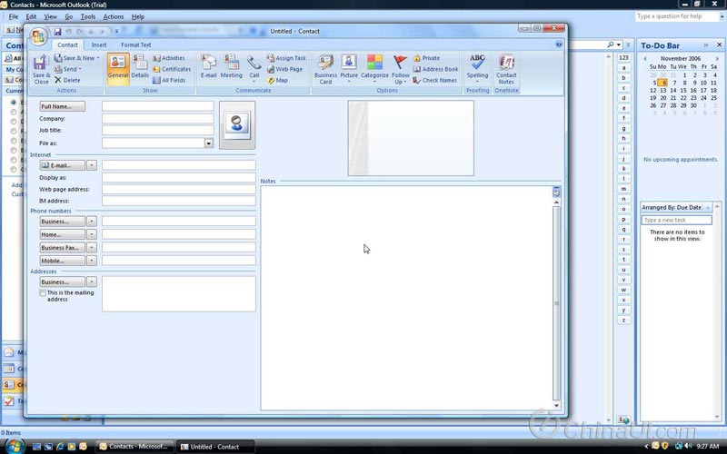Screen dimensions: 727x454
Task: Click the Save & Close icon
Action: point(41,64)
